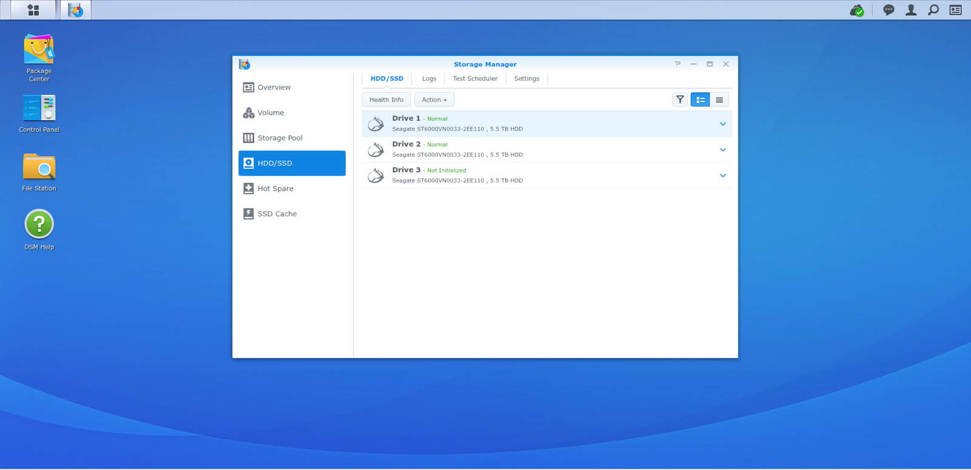The width and height of the screenshot is (971, 470).
Task: Click Storage Manager taskbar icon
Action: (75, 10)
